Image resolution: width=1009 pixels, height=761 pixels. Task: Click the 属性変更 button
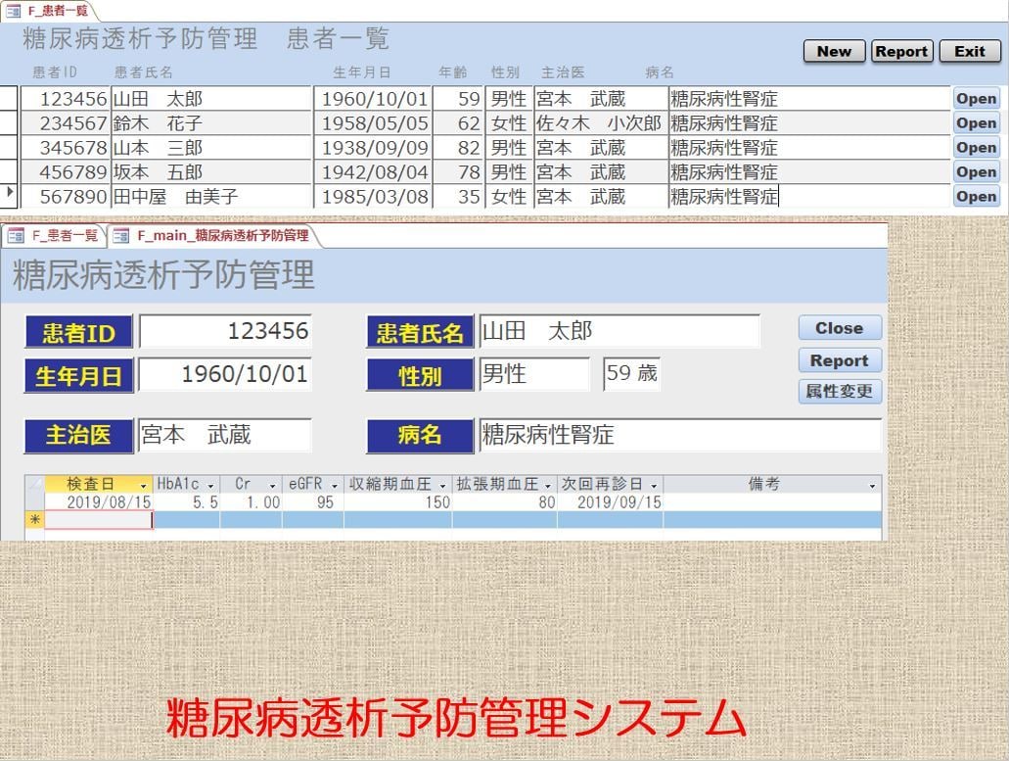840,392
